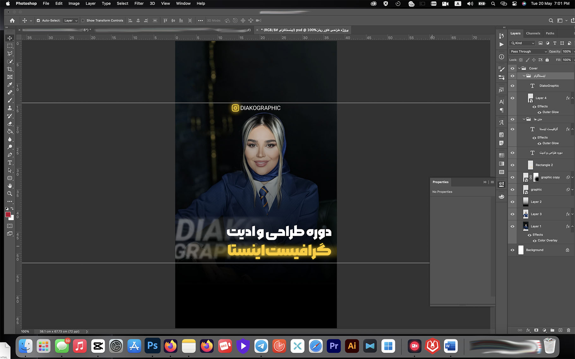The image size is (575, 359).
Task: Enable Show Transform Controls checkbox
Action: pyautogui.click(x=83, y=21)
